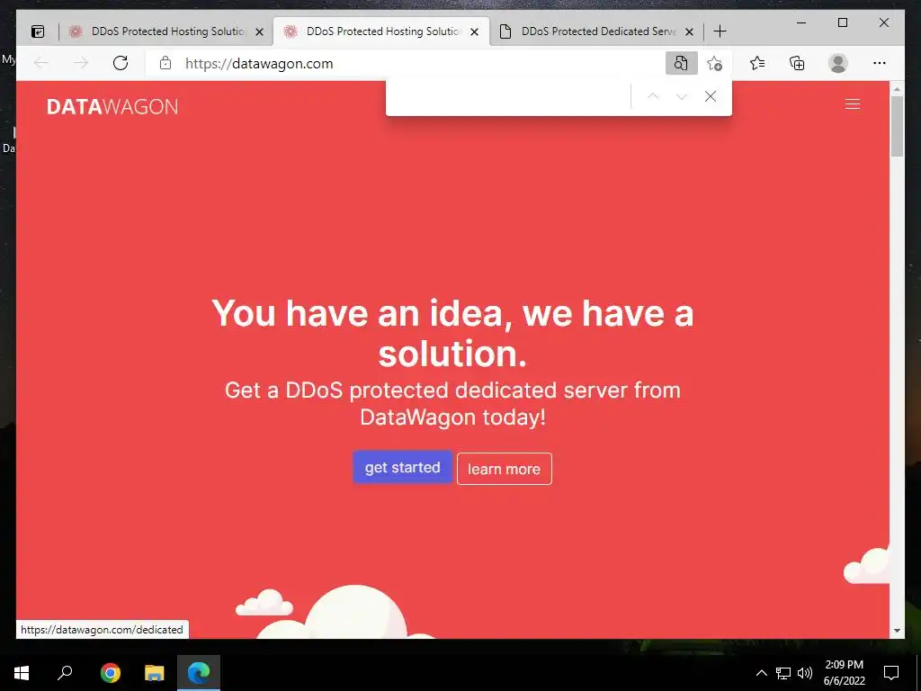The image size is (921, 691).
Task: Click the find on page text field
Action: 510,96
